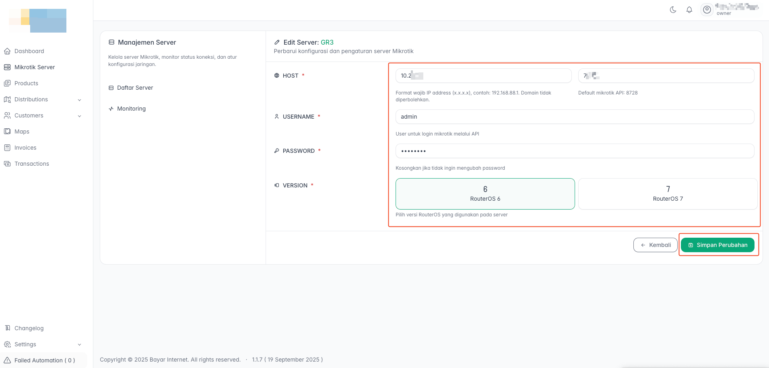The height and width of the screenshot is (368, 769).
Task: Click the Maps sidebar icon
Action: (x=7, y=132)
